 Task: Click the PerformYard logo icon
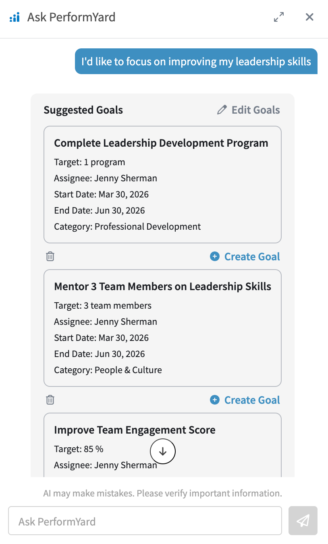pos(14,17)
